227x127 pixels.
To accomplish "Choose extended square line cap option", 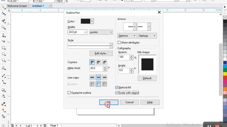I will coord(105,78).
